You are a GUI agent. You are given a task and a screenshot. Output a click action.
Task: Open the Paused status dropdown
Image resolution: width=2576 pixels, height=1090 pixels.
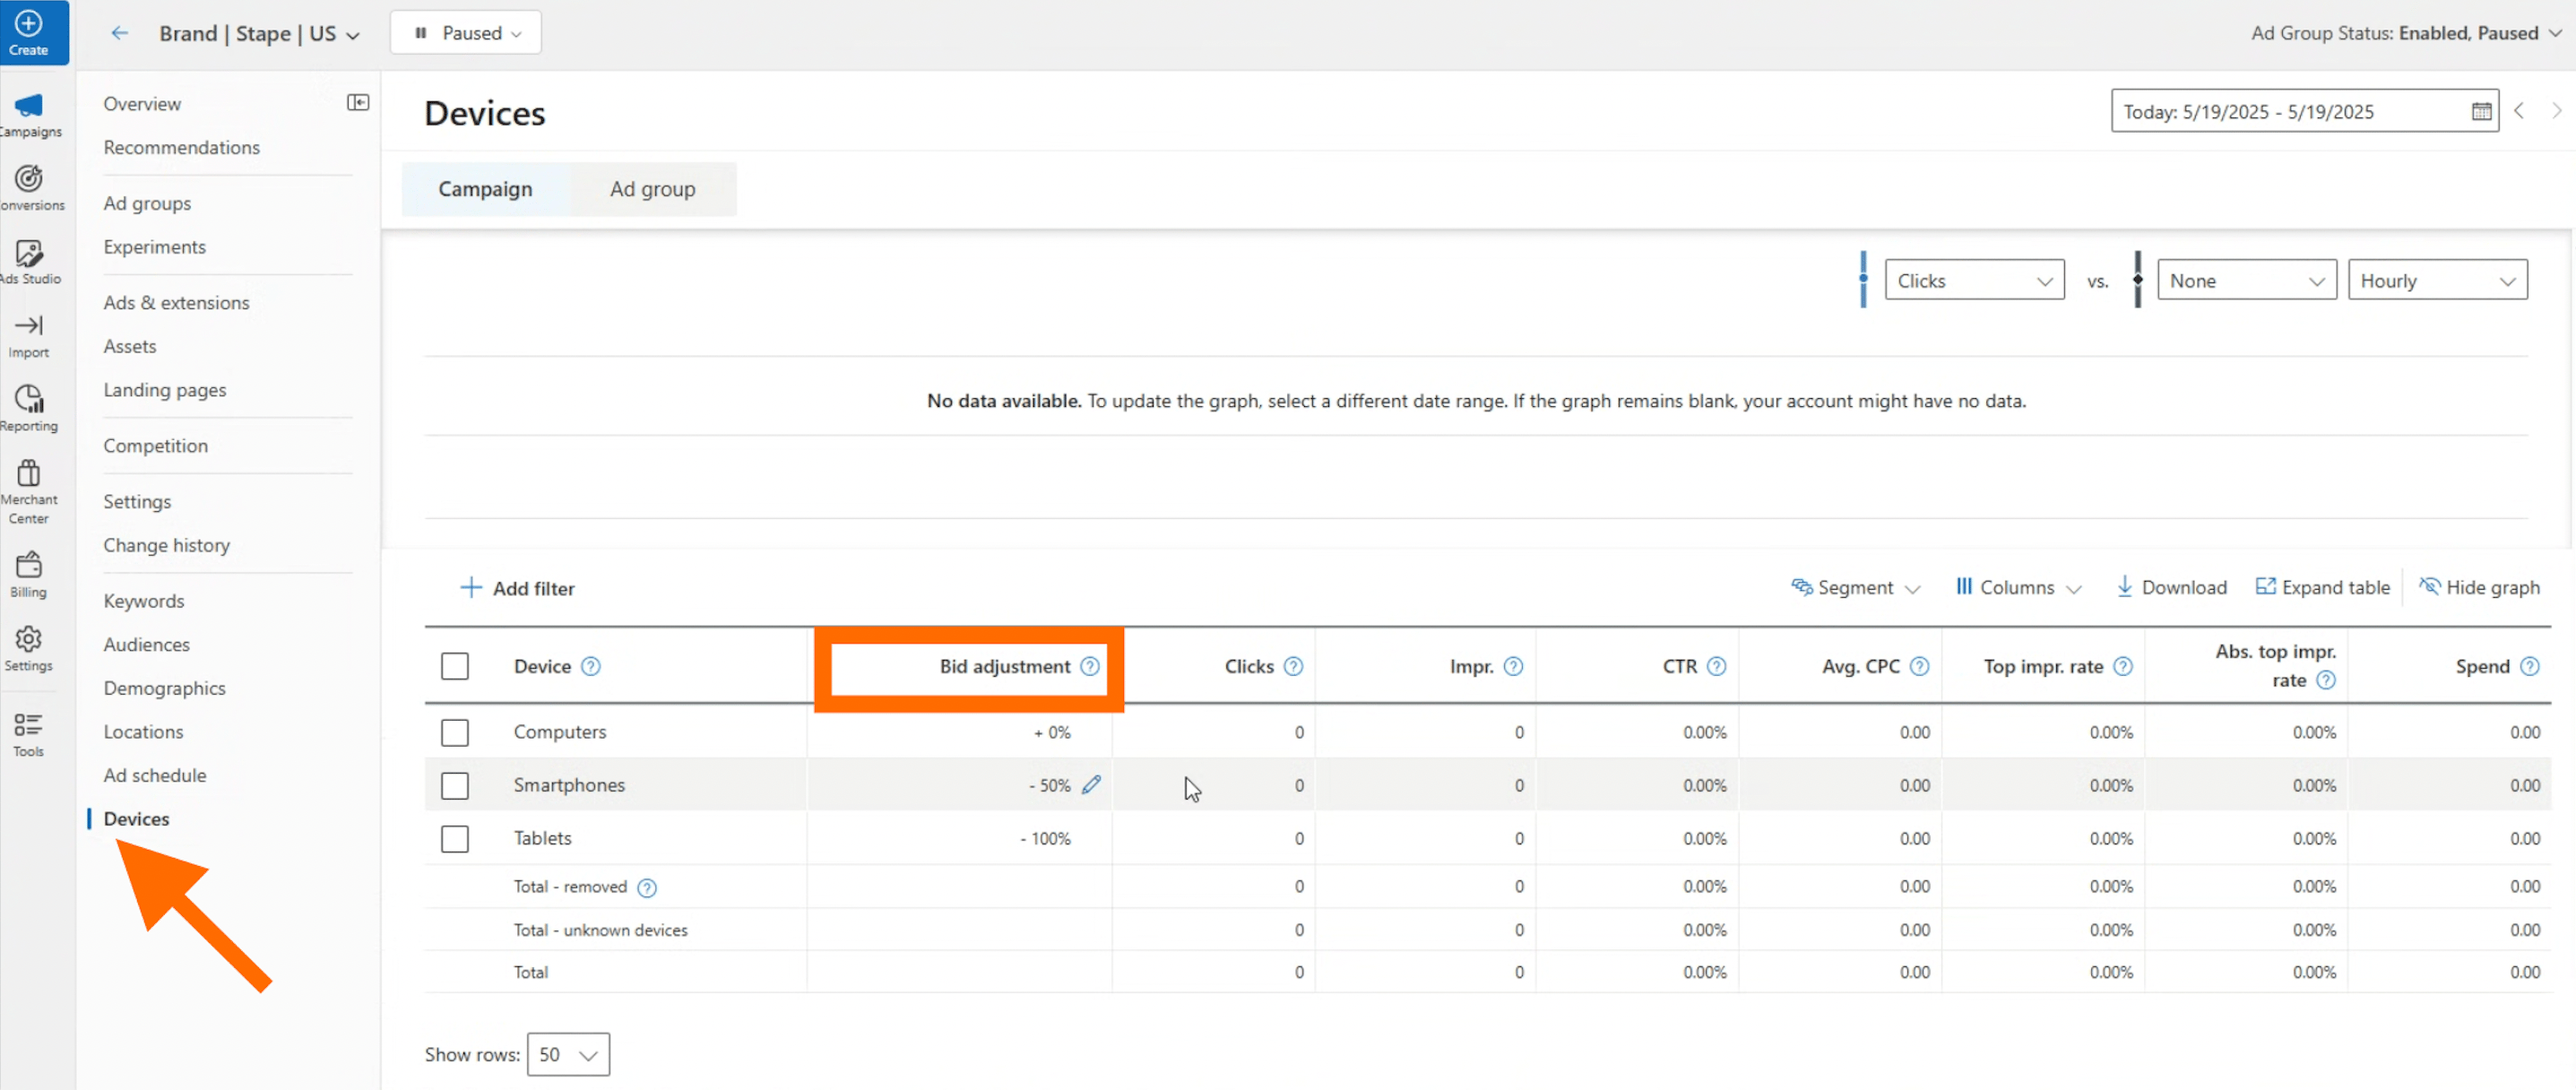(466, 33)
